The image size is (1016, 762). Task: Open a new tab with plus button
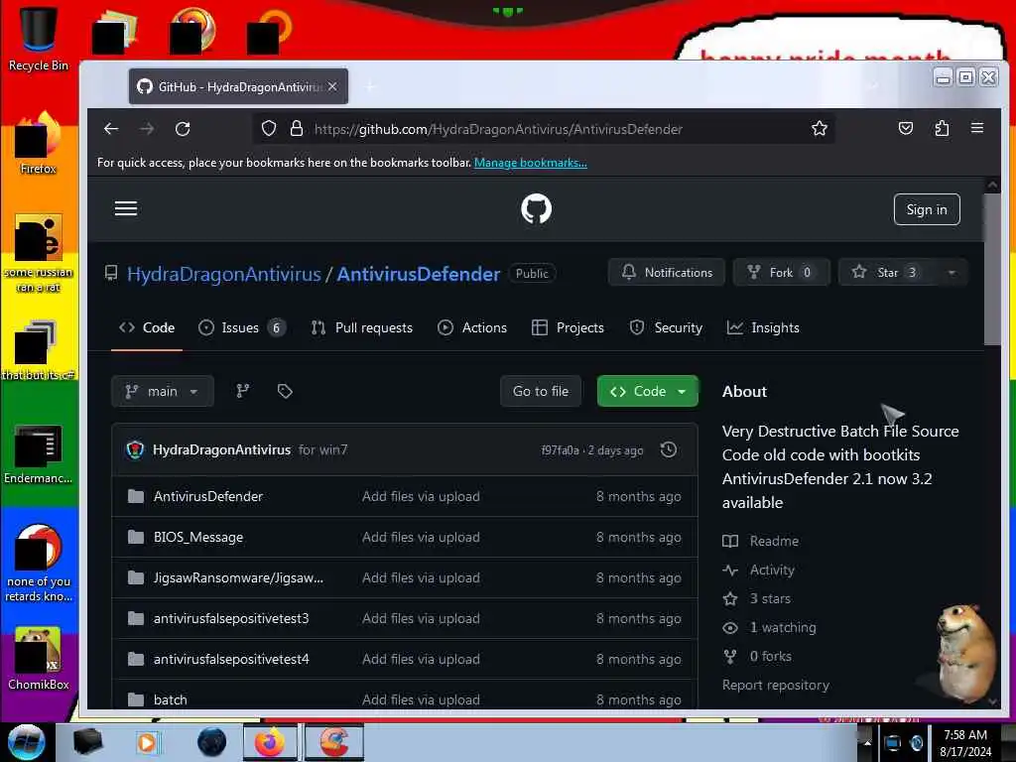coord(371,86)
